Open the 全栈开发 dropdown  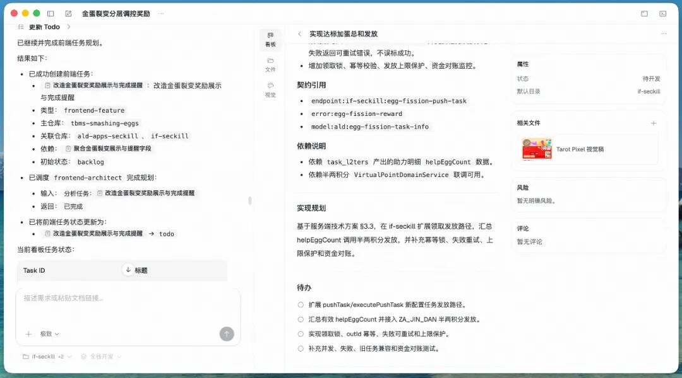pyautogui.click(x=101, y=357)
